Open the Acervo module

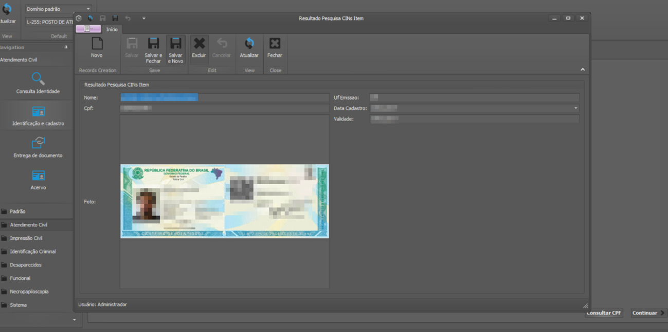(38, 180)
